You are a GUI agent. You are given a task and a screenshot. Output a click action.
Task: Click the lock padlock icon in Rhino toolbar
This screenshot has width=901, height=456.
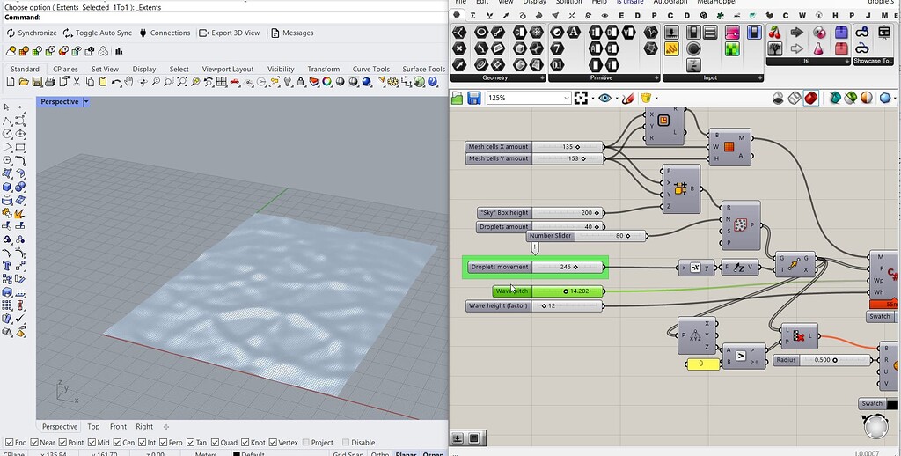tap(301, 82)
